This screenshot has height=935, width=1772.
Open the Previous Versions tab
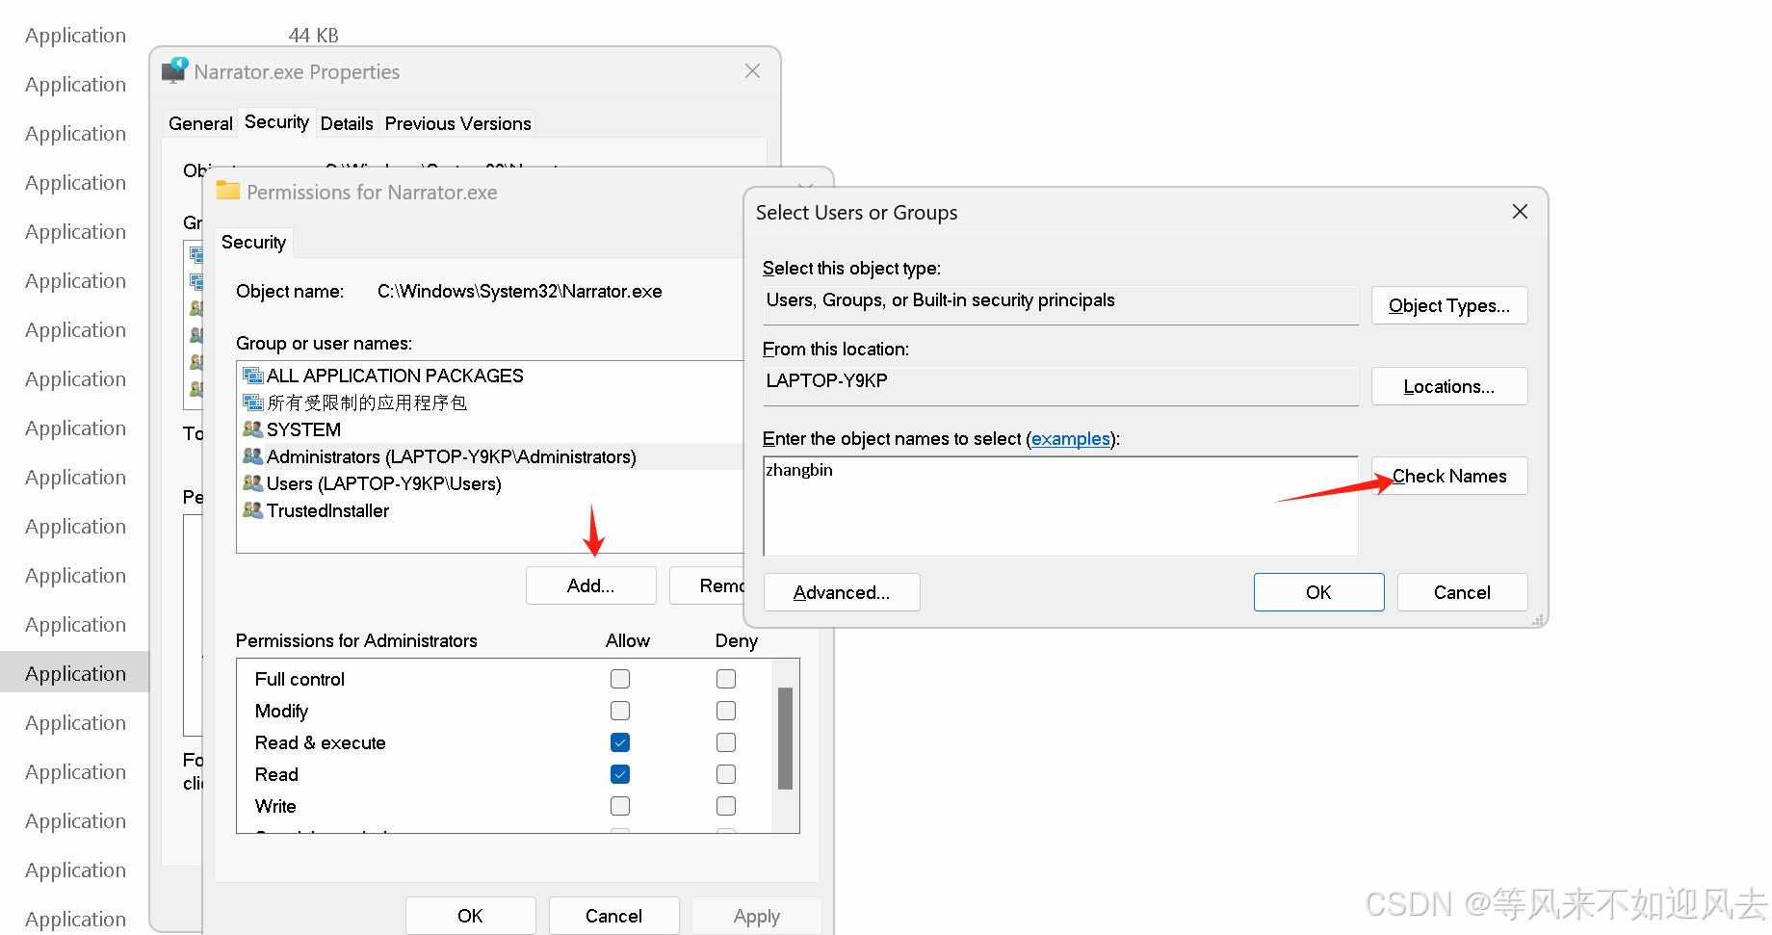coord(457,123)
